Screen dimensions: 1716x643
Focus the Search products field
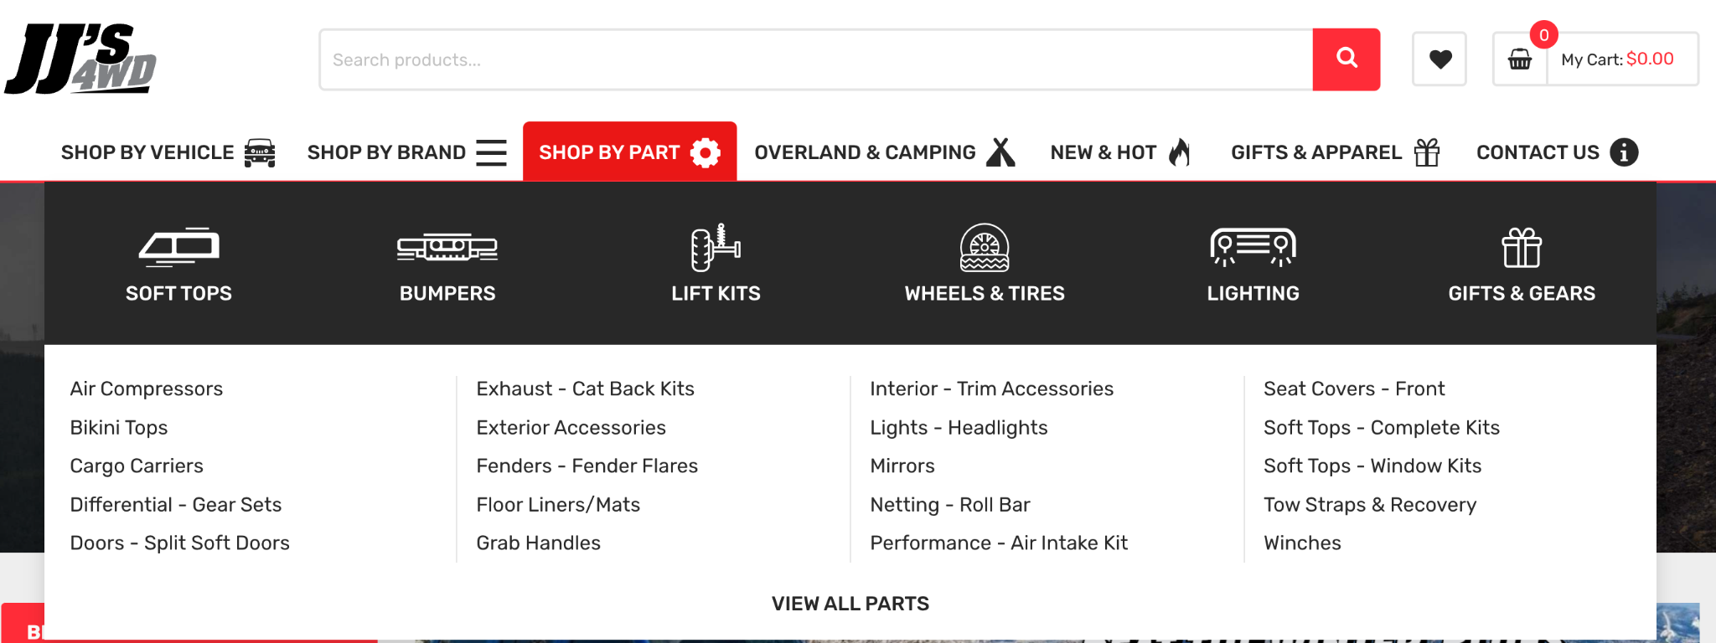pyautogui.click(x=814, y=59)
